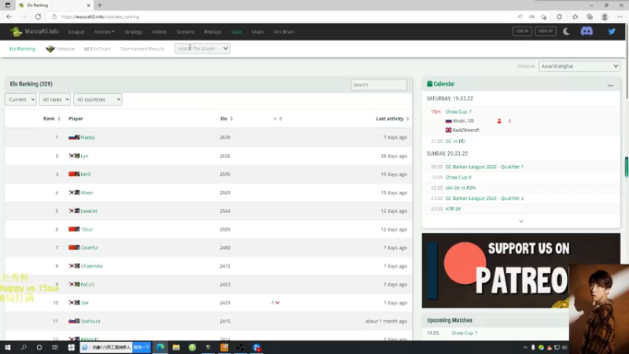This screenshot has width=629, height=354.
Task: Open the Videos menu item
Action: point(160,31)
